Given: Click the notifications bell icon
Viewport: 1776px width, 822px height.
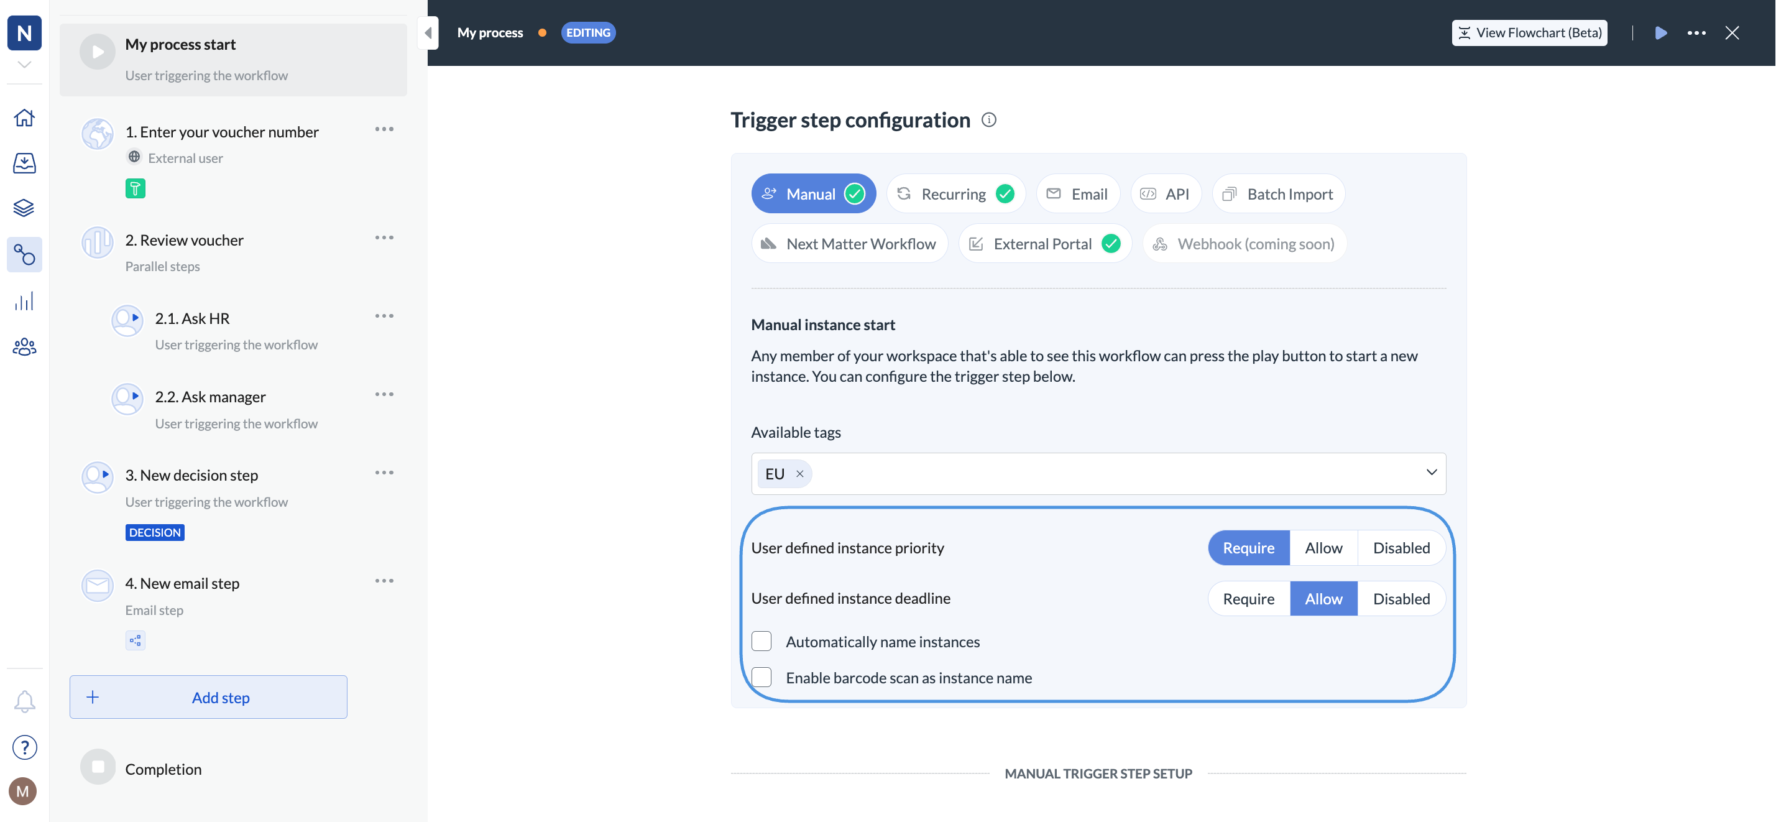Looking at the screenshot, I should [x=24, y=701].
